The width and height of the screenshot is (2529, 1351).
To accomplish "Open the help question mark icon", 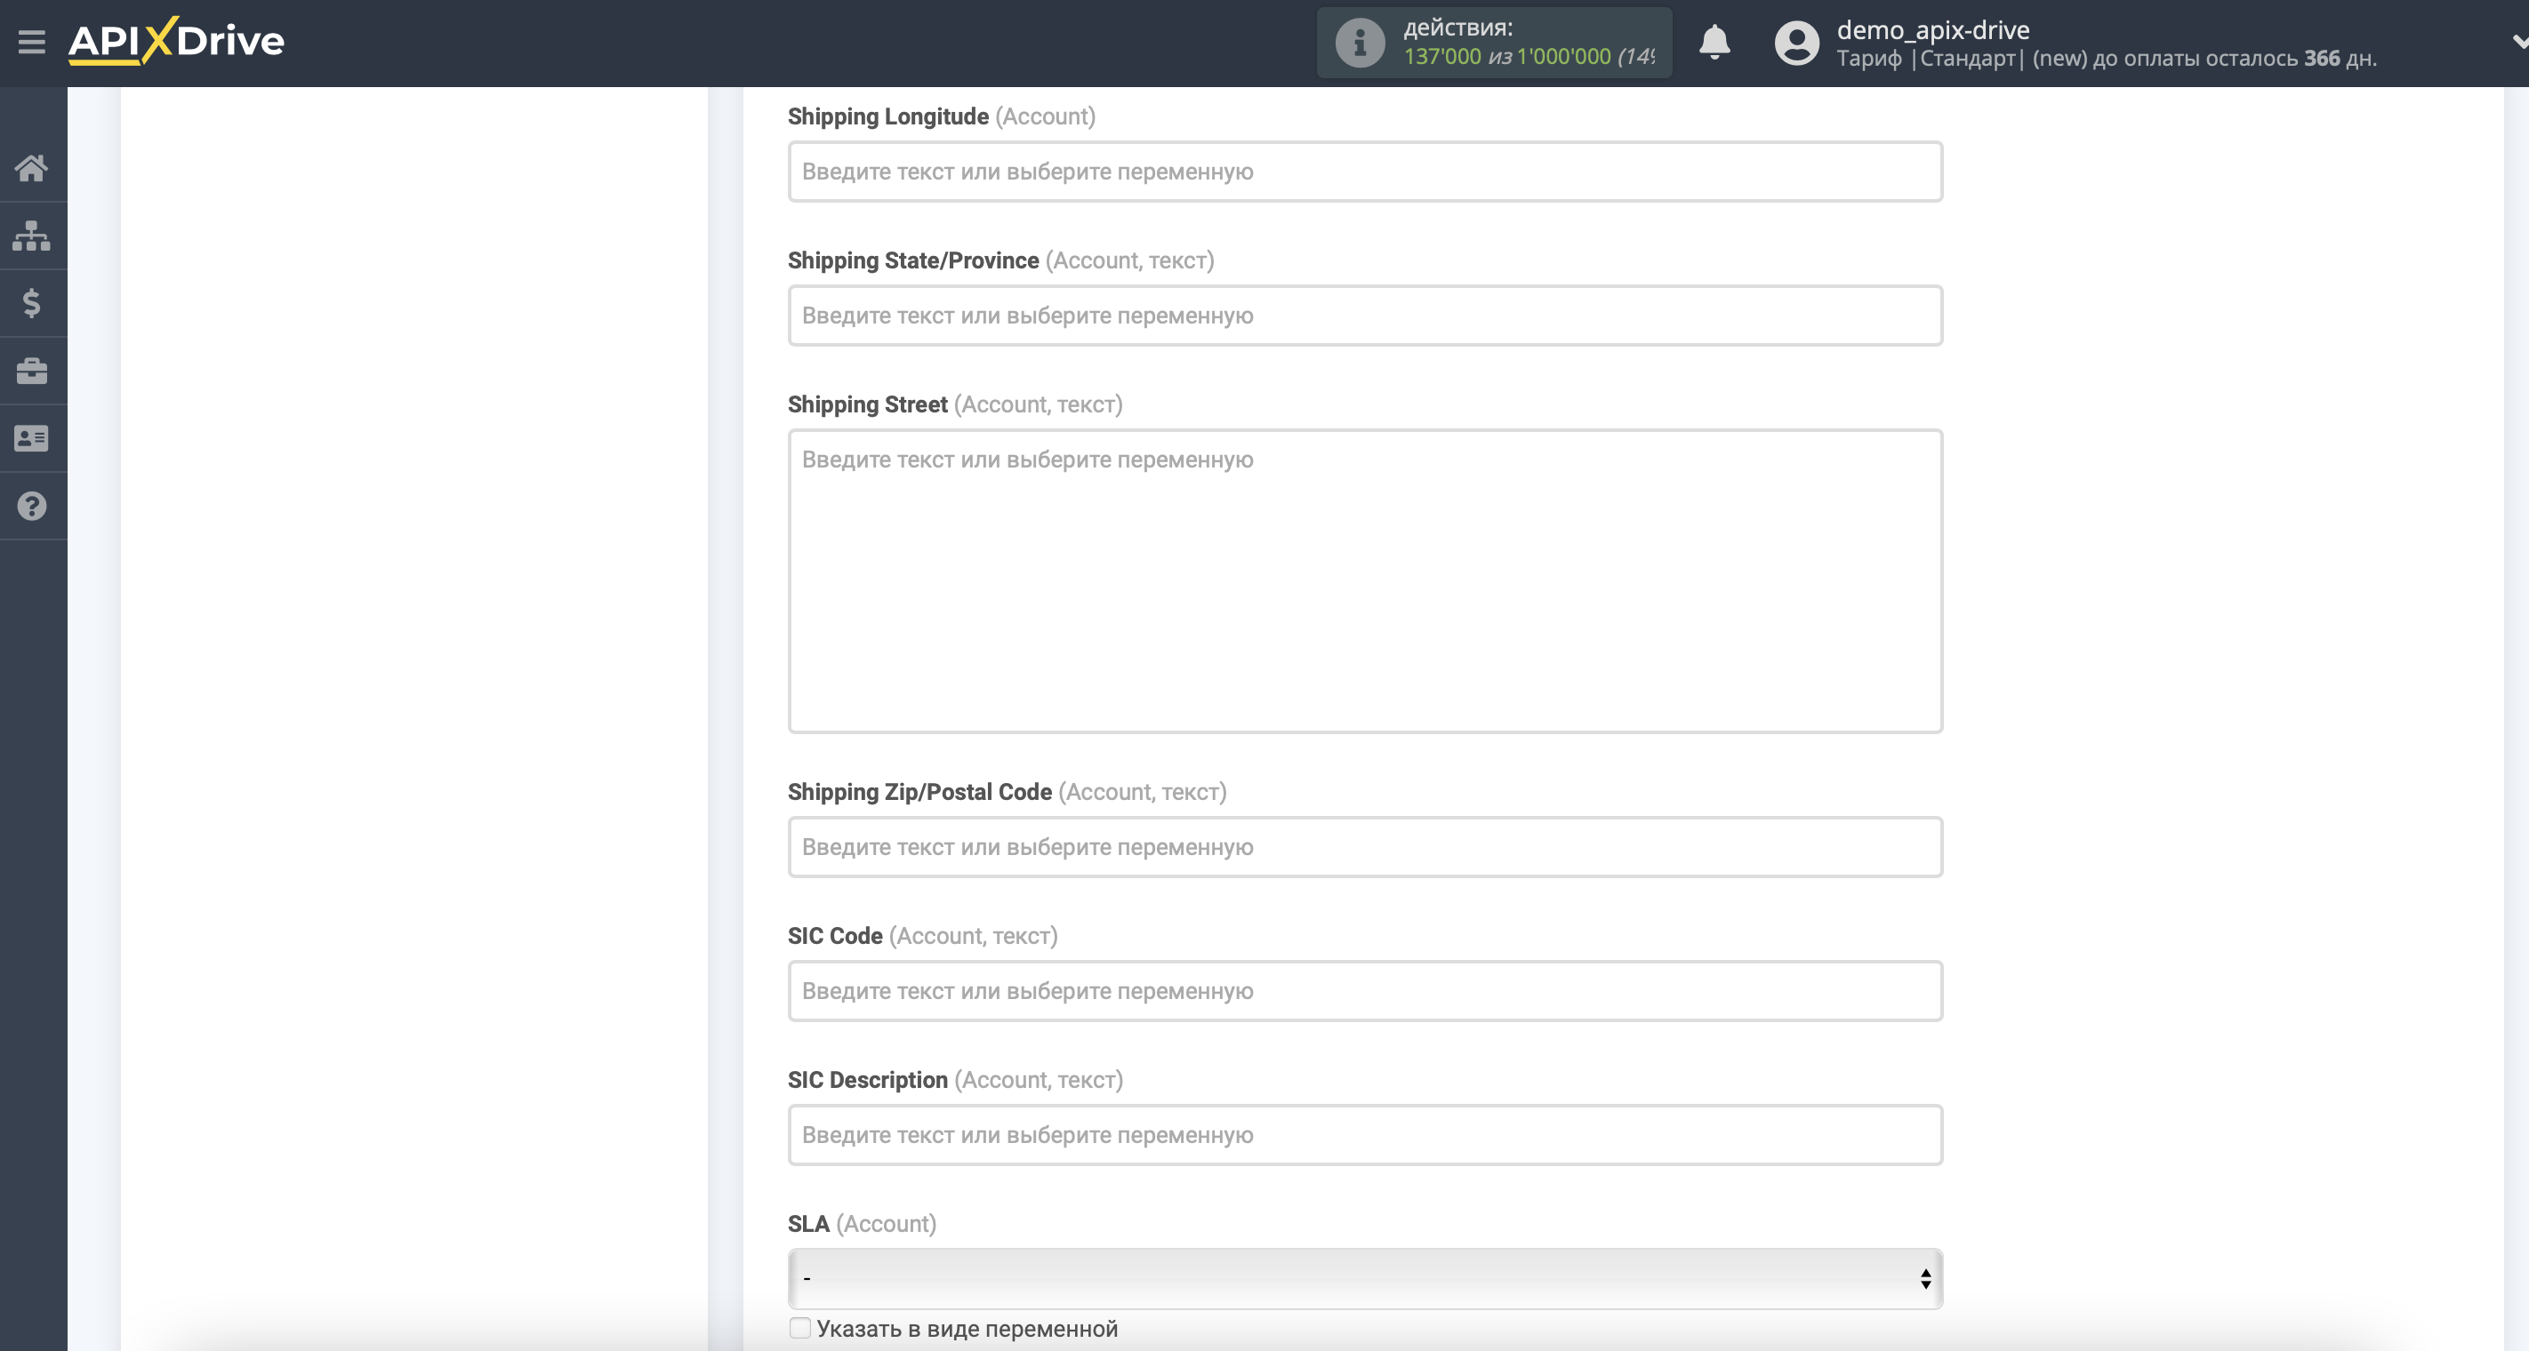I will [x=31, y=507].
